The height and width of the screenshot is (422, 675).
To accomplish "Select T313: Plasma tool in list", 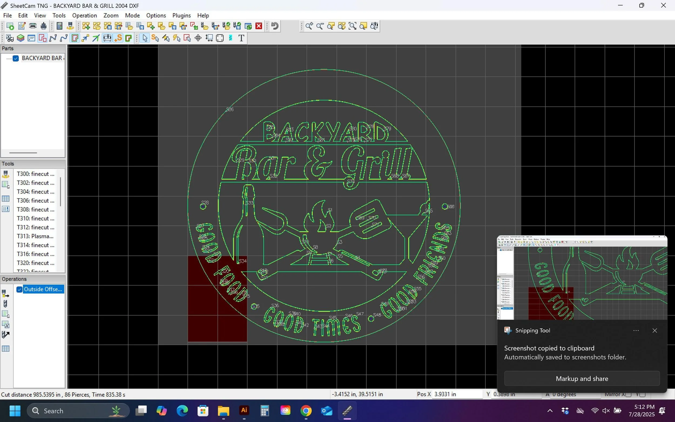I will [x=35, y=236].
